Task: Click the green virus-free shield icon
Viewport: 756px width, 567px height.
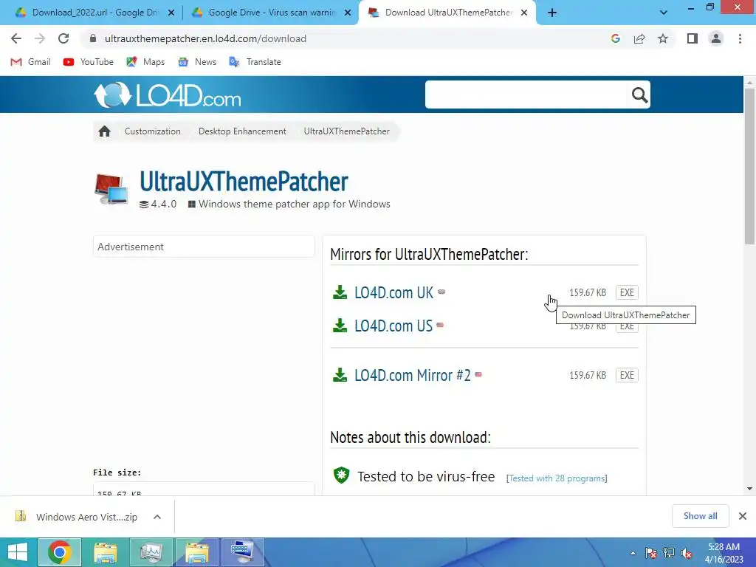Action: pyautogui.click(x=341, y=475)
